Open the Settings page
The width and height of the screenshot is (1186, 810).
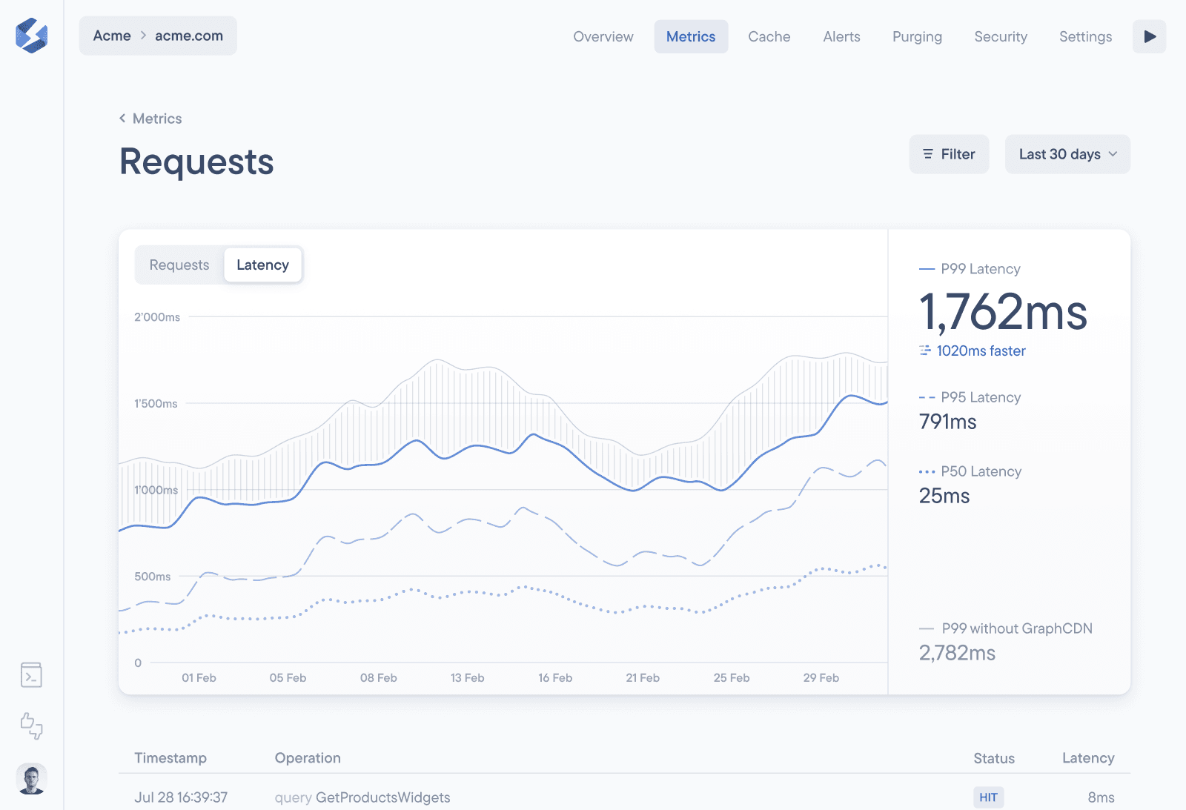click(x=1085, y=36)
